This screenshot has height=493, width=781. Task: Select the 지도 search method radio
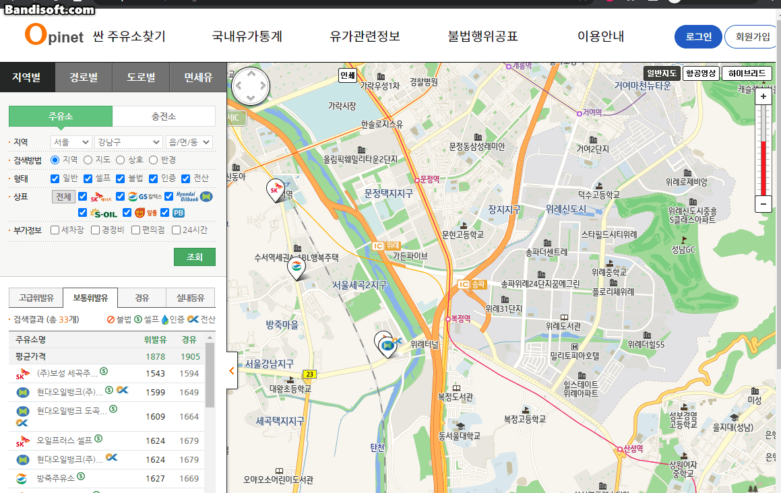click(x=88, y=160)
